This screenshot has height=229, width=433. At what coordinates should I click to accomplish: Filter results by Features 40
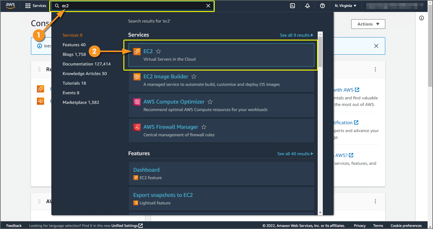point(74,45)
